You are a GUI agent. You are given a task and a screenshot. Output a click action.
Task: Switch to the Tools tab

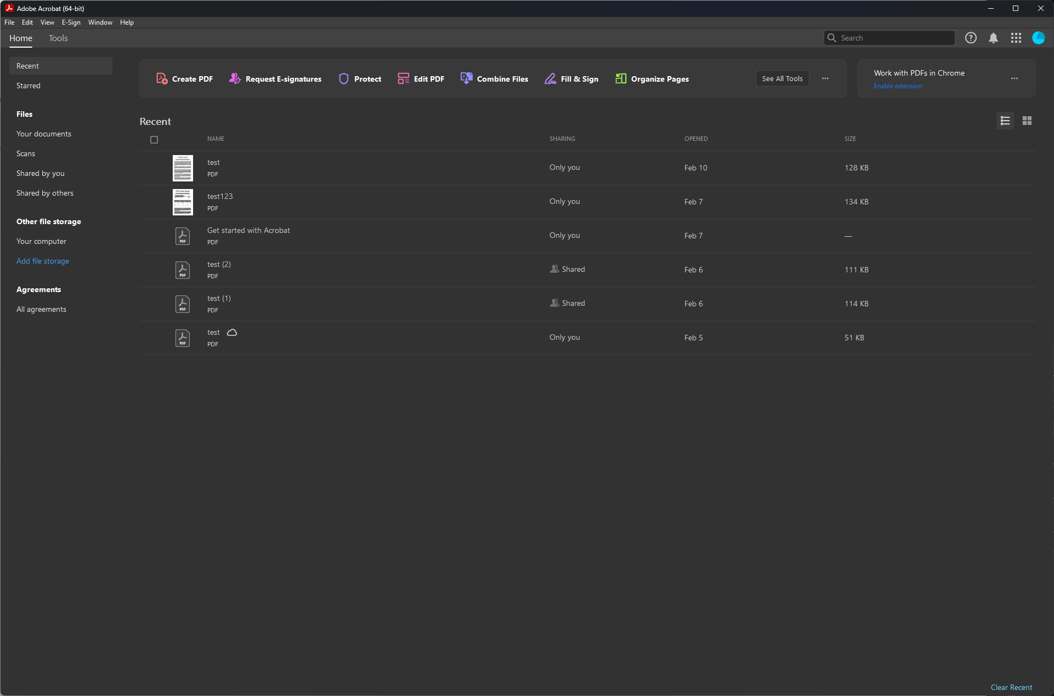pyautogui.click(x=58, y=38)
